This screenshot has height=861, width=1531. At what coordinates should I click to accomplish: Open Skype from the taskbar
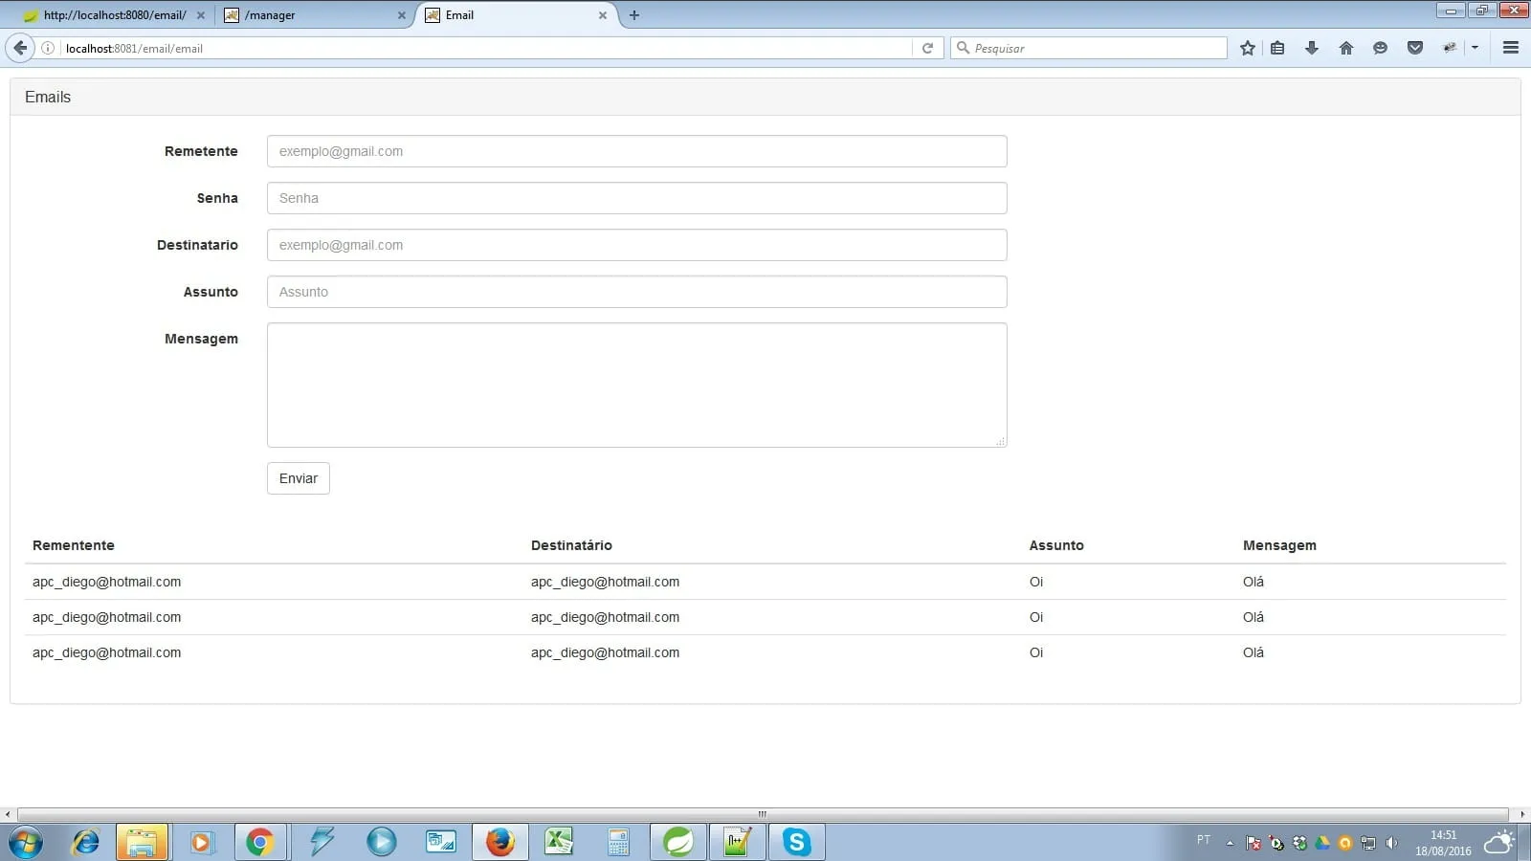pyautogui.click(x=796, y=842)
